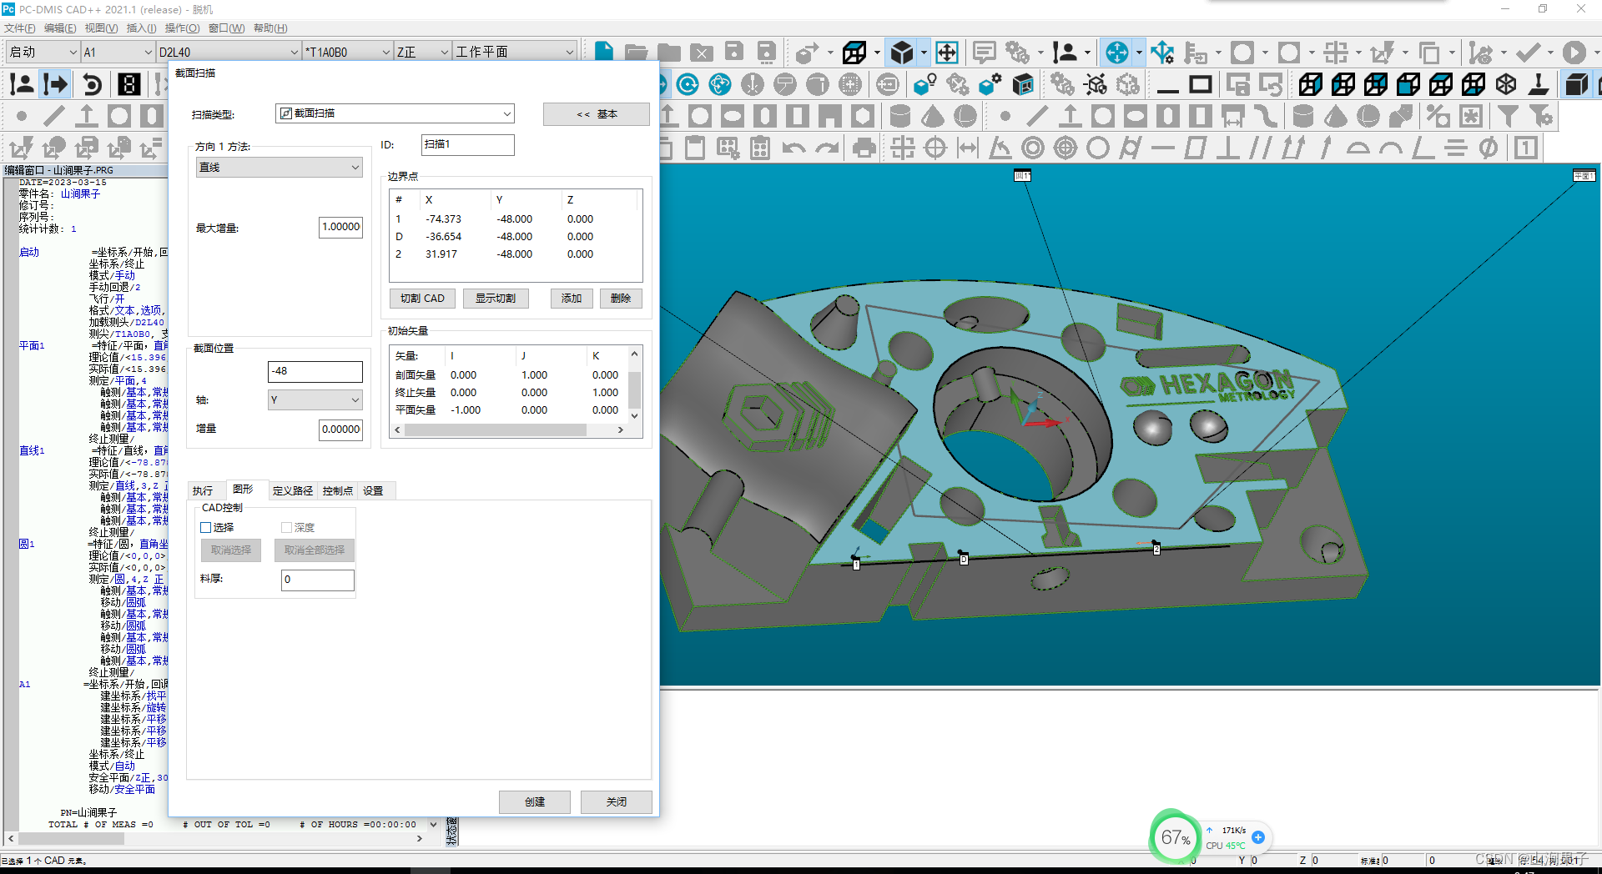Click the concentricity dimension icon
The height and width of the screenshot is (874, 1602).
[1033, 148]
